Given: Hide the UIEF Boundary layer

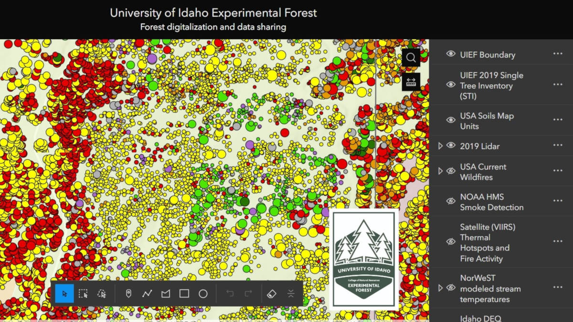Looking at the screenshot, I should point(451,54).
